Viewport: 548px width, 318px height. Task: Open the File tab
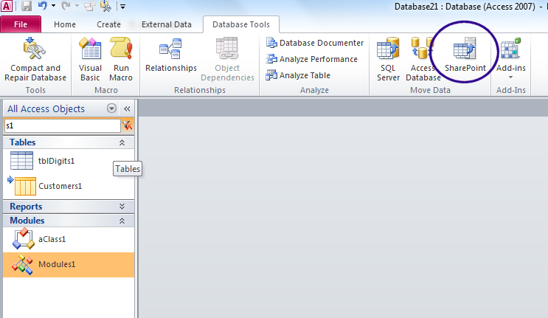(x=21, y=24)
